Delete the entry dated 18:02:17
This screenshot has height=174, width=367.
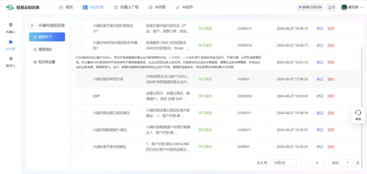(331, 45)
